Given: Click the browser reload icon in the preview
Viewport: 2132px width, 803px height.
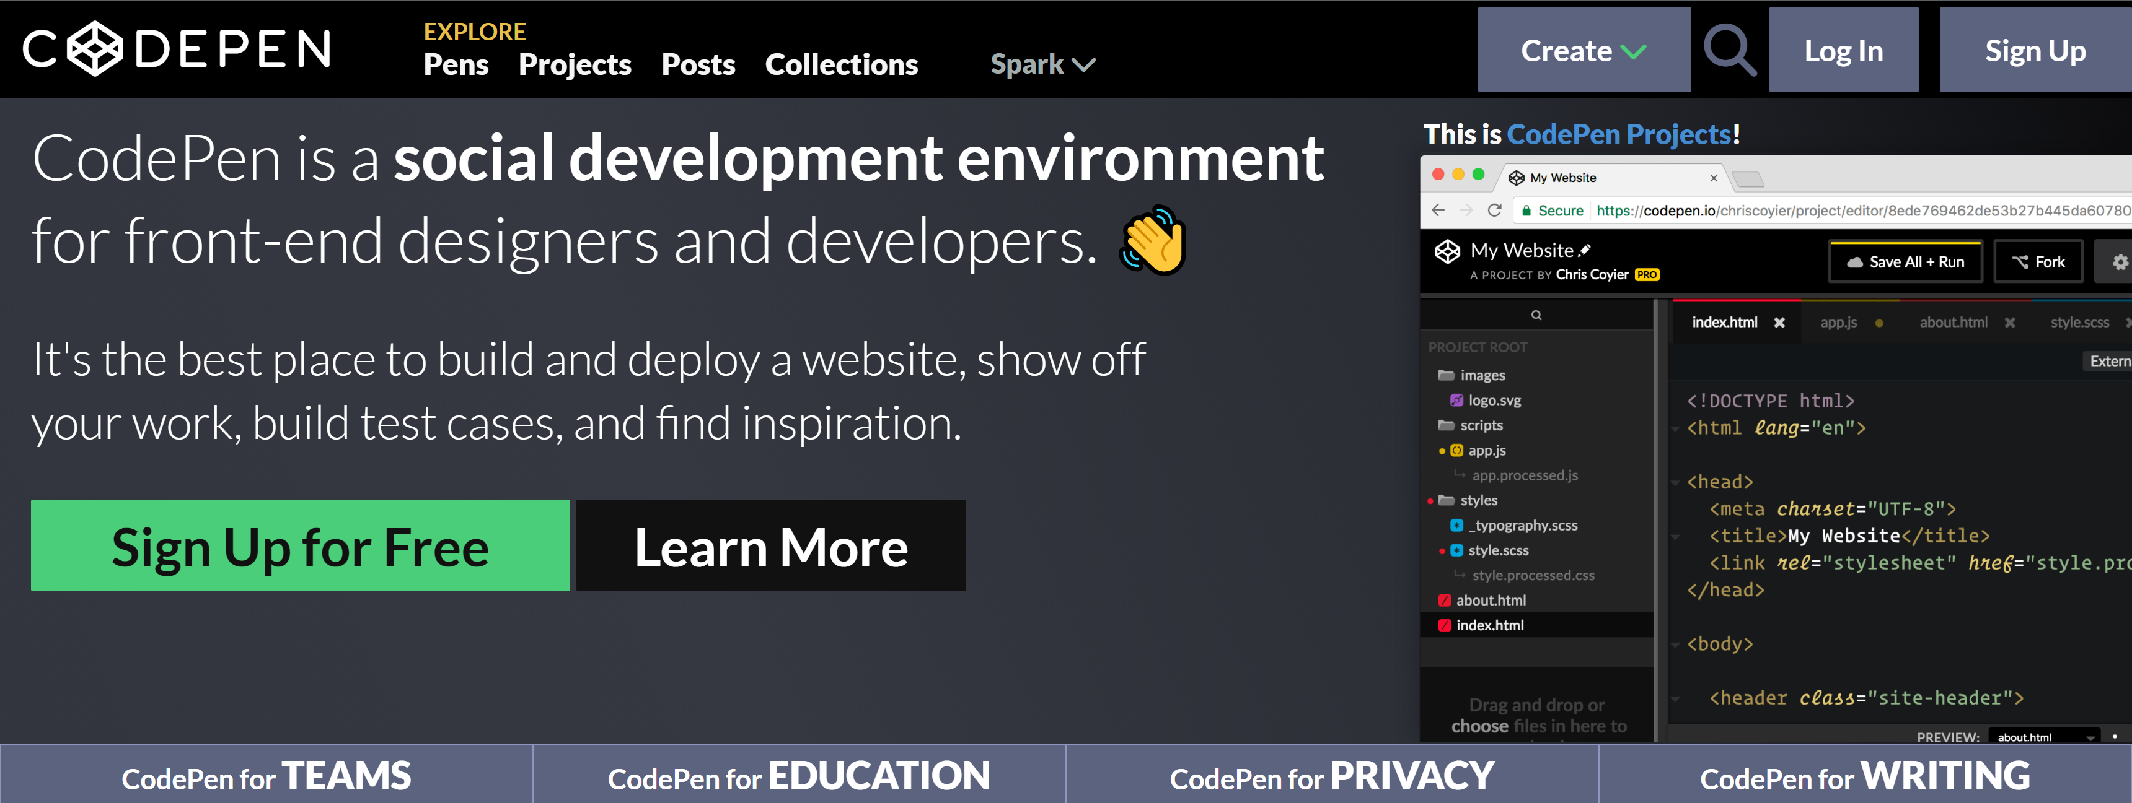Looking at the screenshot, I should pos(1494,210).
